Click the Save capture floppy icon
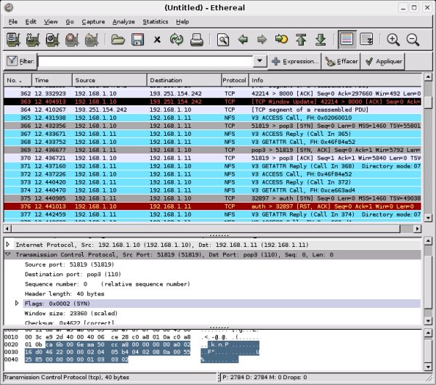The width and height of the screenshot is (436, 385). [137, 40]
